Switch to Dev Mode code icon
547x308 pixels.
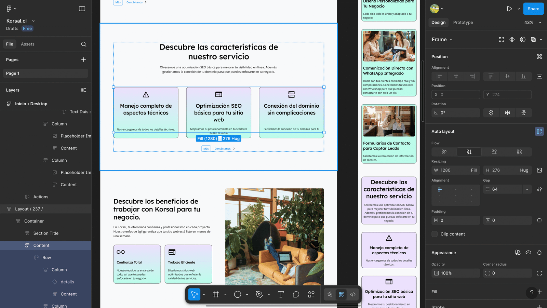coord(353,294)
